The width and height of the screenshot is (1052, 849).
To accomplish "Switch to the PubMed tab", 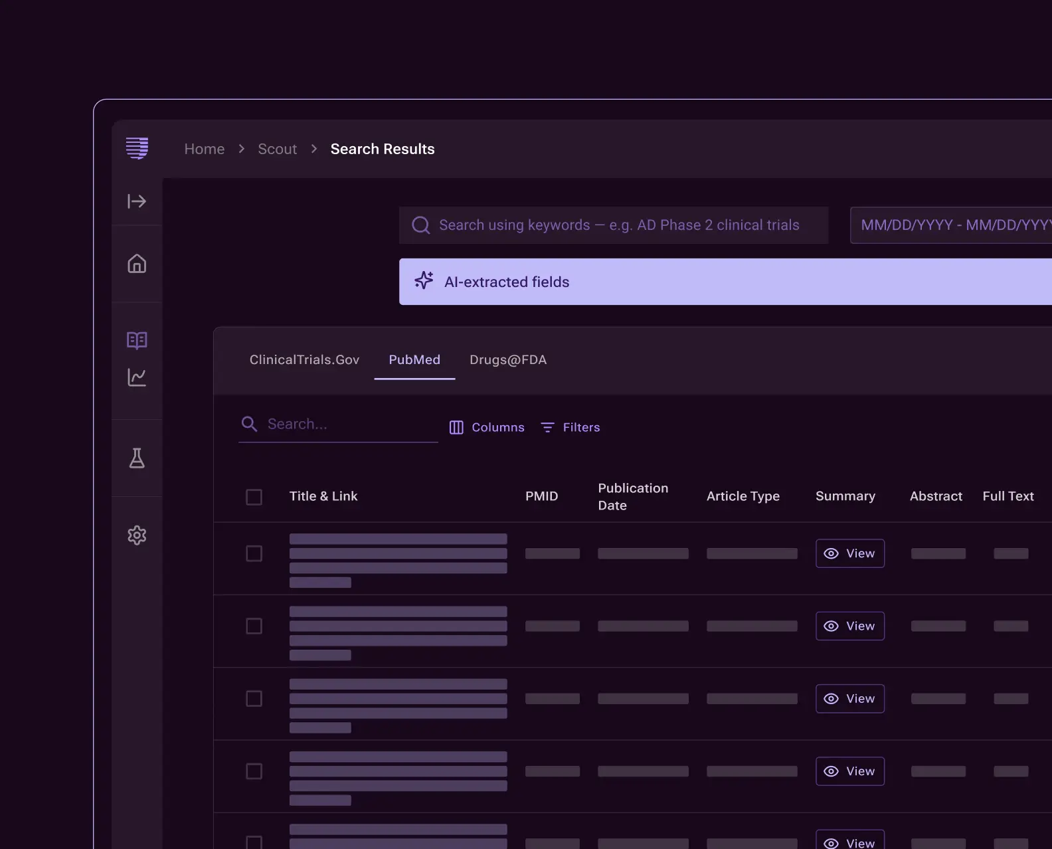I will click(414, 359).
